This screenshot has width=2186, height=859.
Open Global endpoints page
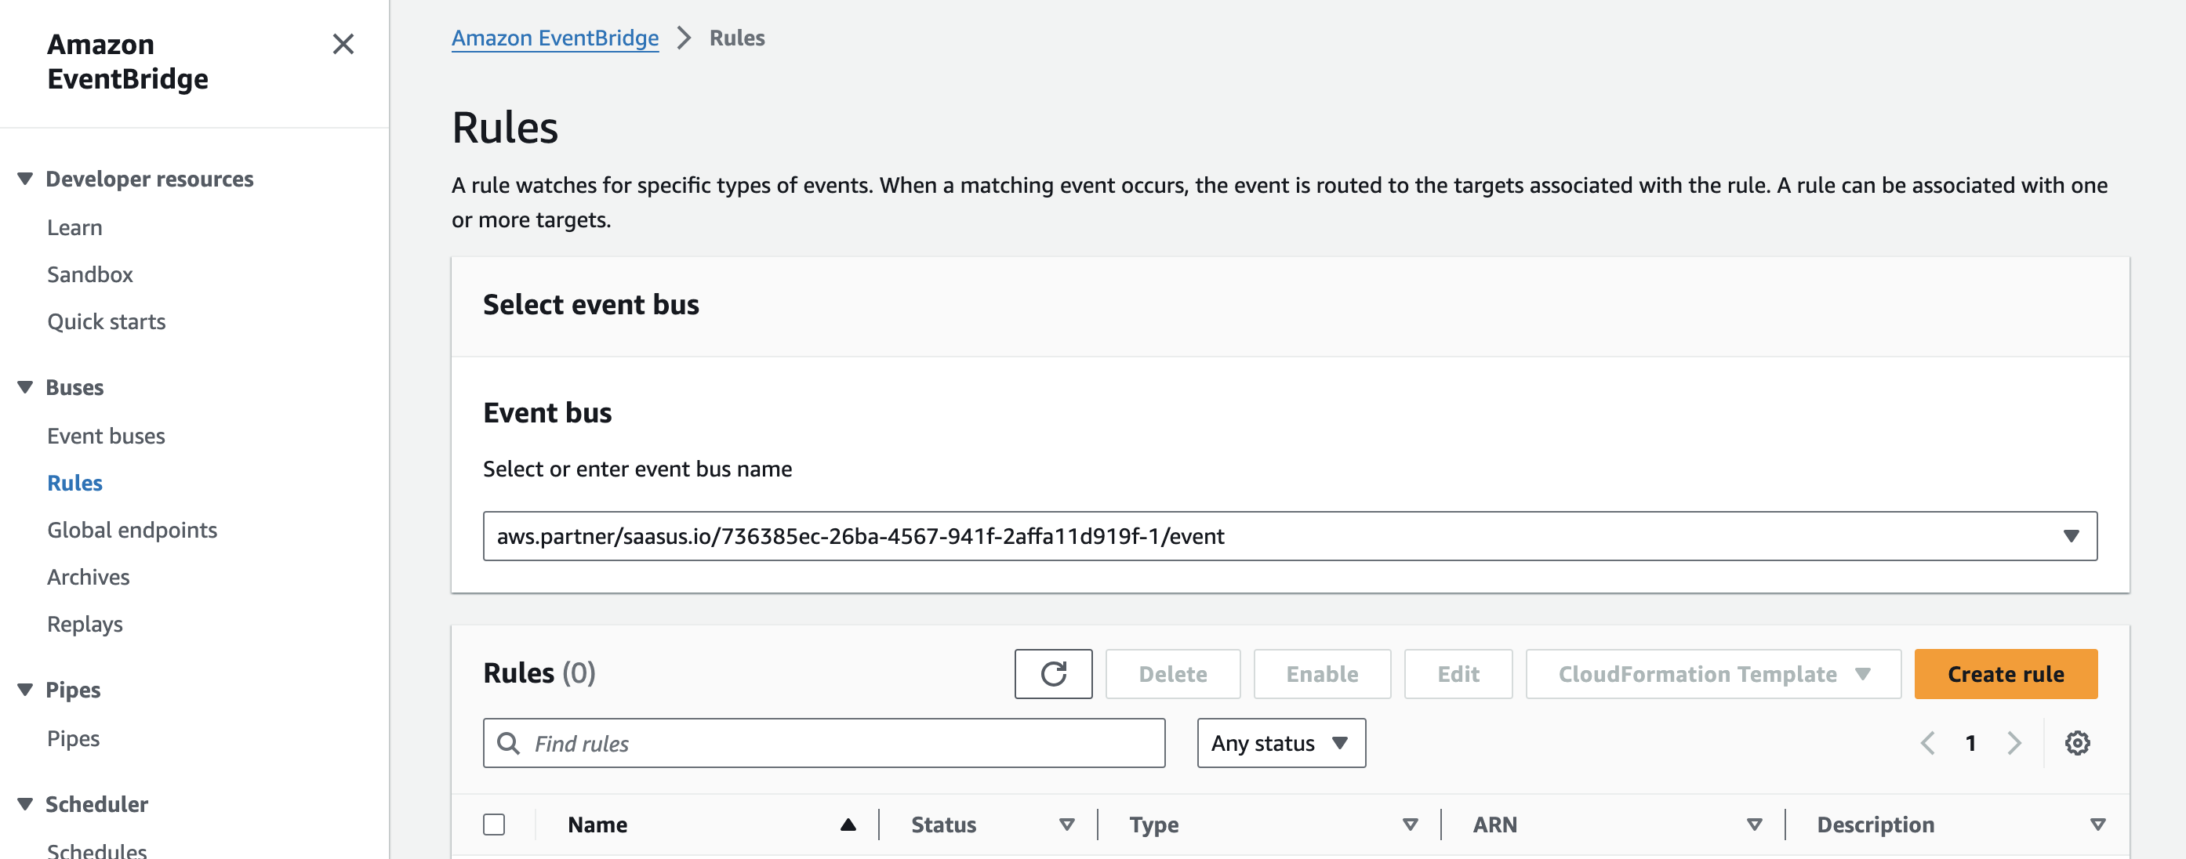tap(133, 531)
